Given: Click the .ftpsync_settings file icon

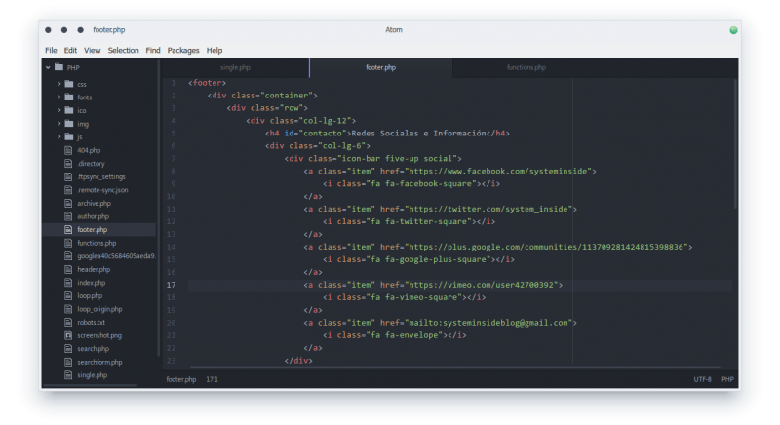Looking at the screenshot, I should point(68,176).
